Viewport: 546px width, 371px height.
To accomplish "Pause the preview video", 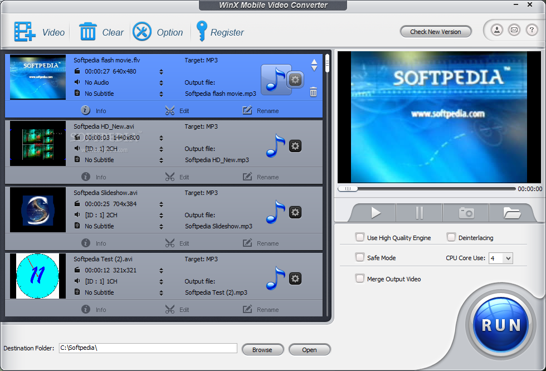I will (419, 213).
